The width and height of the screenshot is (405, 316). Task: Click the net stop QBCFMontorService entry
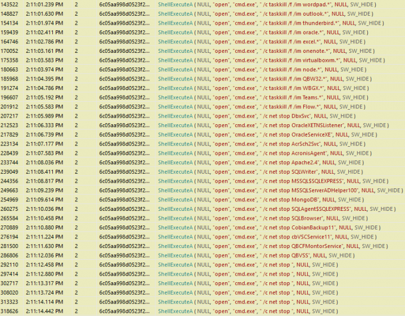(202, 246)
